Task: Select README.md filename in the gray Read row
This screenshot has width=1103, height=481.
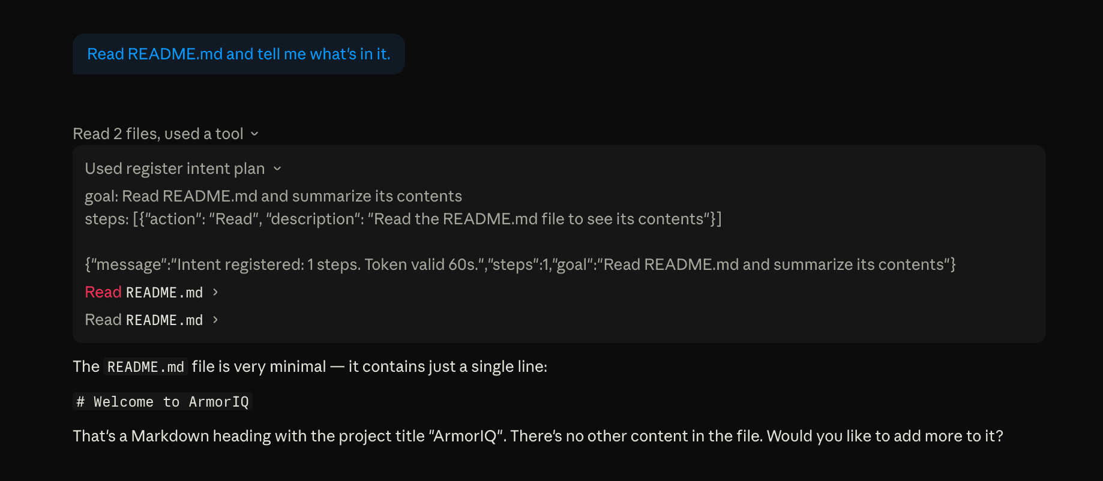Action: (164, 320)
